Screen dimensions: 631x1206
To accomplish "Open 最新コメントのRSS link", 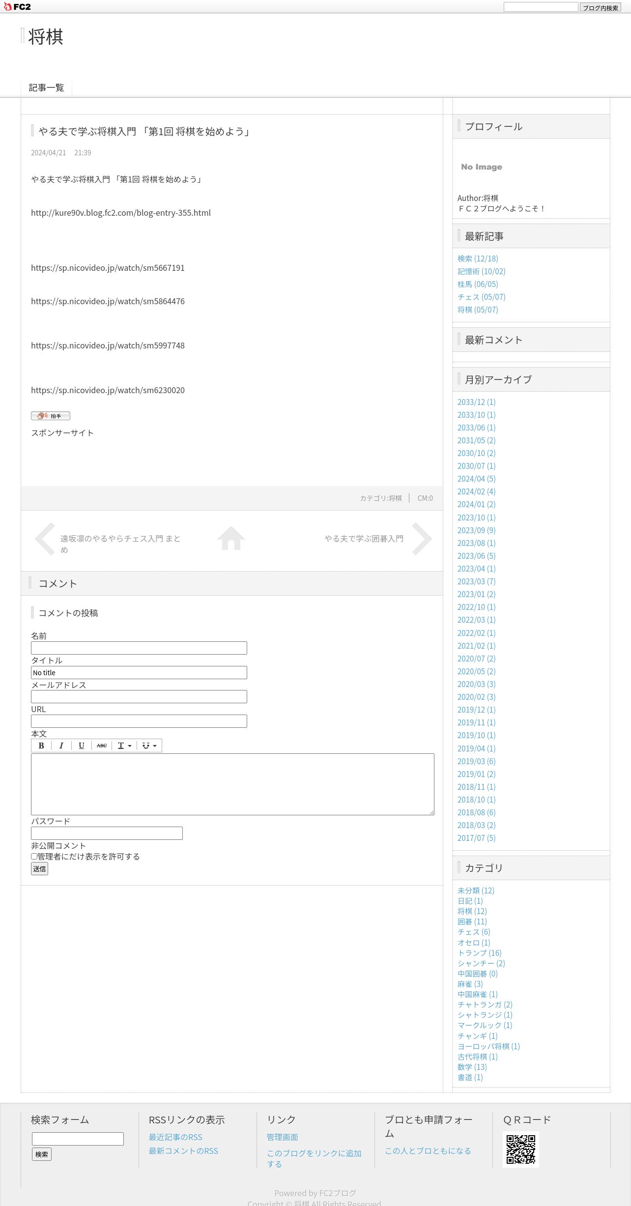I will [x=183, y=1151].
